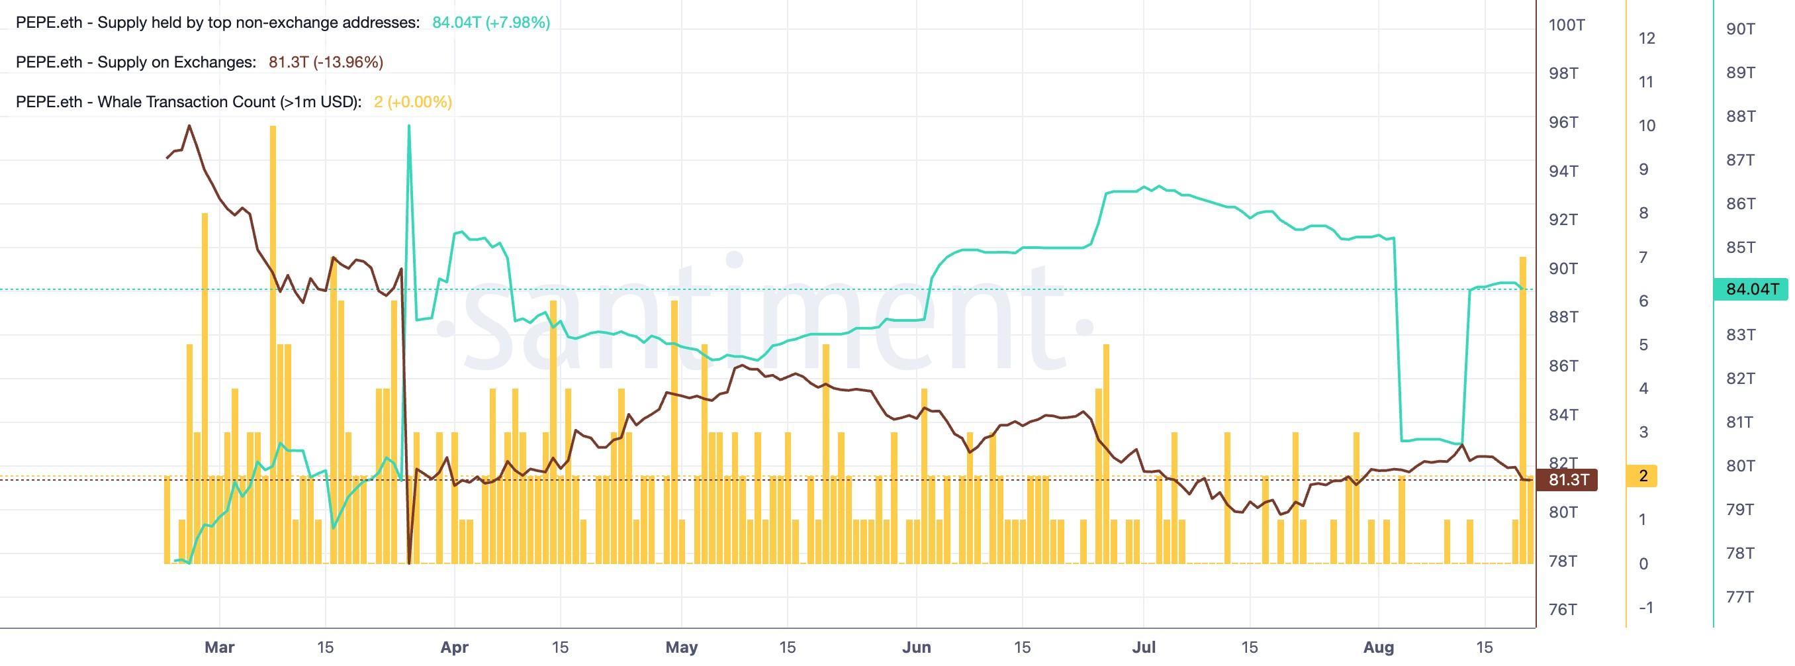This screenshot has width=1795, height=666.
Task: Click the 81.3T brown value badge
Action: (1569, 480)
